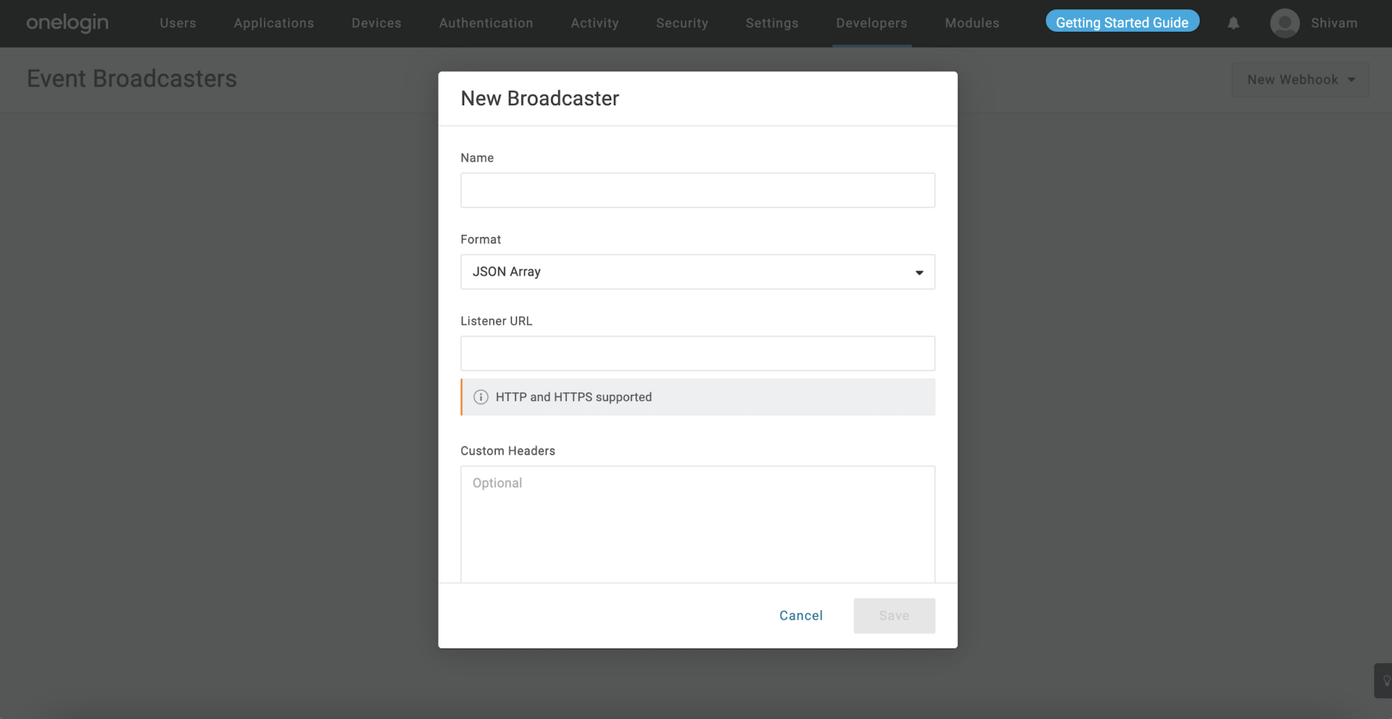This screenshot has height=719, width=1392.
Task: Open the lightbulb help widget
Action: tap(1384, 681)
